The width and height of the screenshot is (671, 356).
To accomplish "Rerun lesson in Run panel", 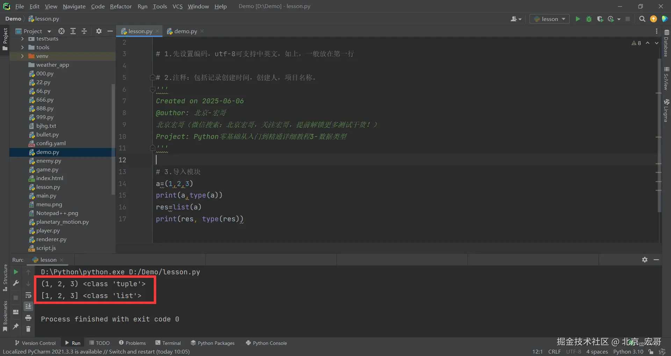I will point(16,272).
